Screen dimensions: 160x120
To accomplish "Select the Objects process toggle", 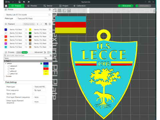I will (x=25, y=52).
